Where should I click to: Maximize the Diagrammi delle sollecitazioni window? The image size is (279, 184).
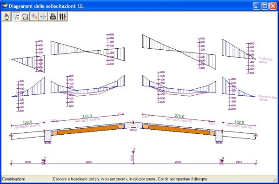click(265, 6)
